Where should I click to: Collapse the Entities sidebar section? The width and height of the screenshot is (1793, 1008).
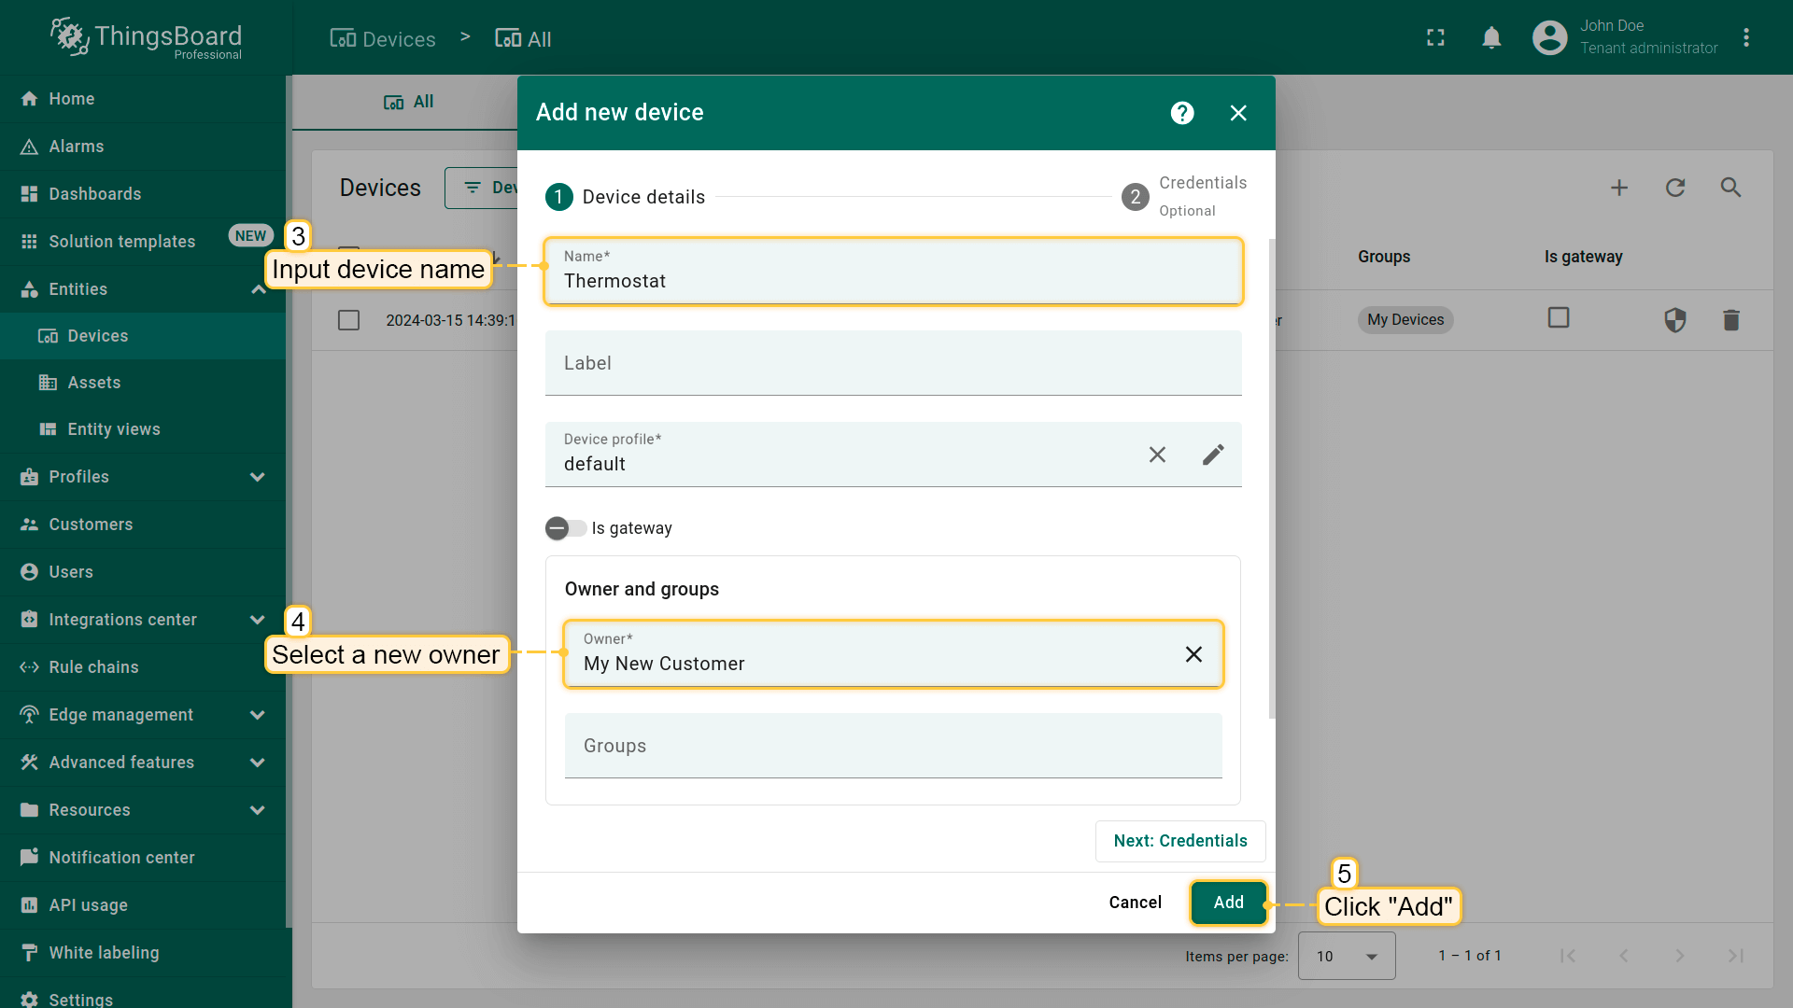coord(258,289)
